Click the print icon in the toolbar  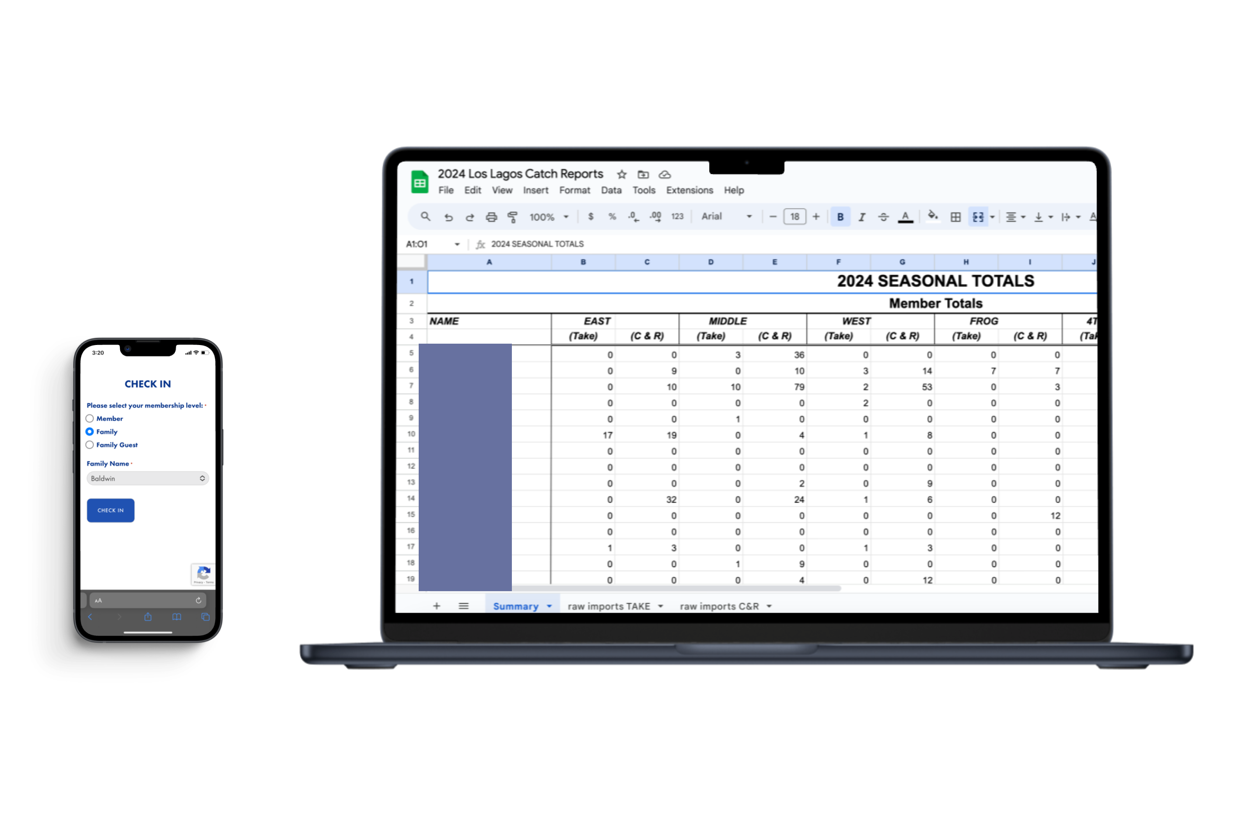click(x=491, y=217)
